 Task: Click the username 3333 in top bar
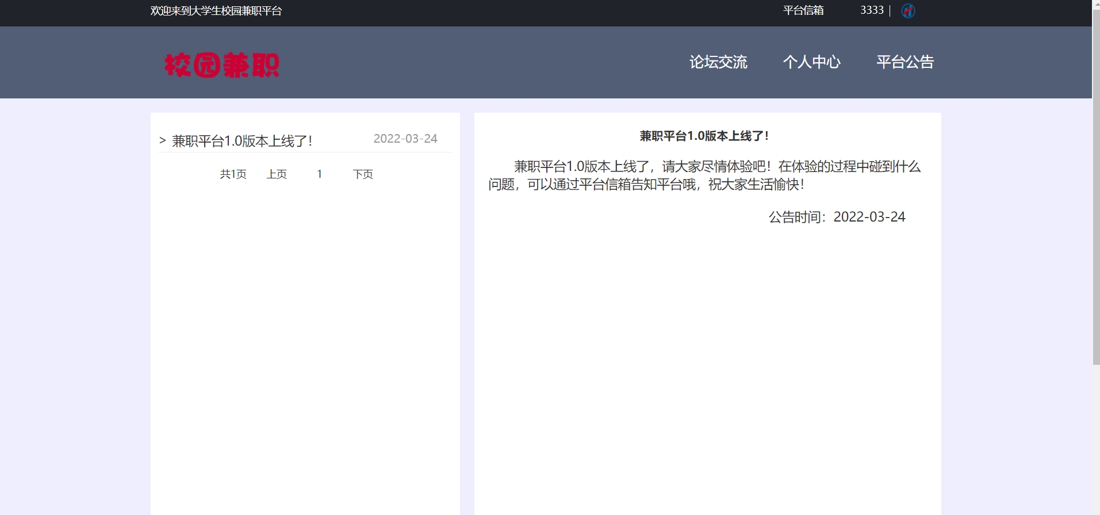[x=871, y=10]
